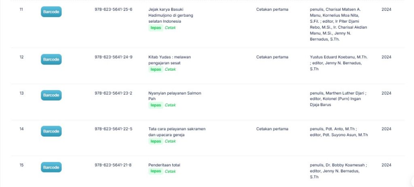414x187 pixels.
Task: Click lepas badge under Jejak karya Basuki
Action: (156, 28)
